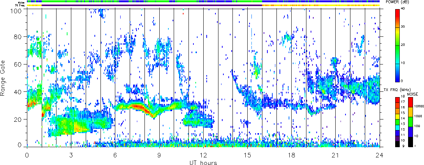
Task: Click the x-axis tick label "9"
Action: coord(159,156)
